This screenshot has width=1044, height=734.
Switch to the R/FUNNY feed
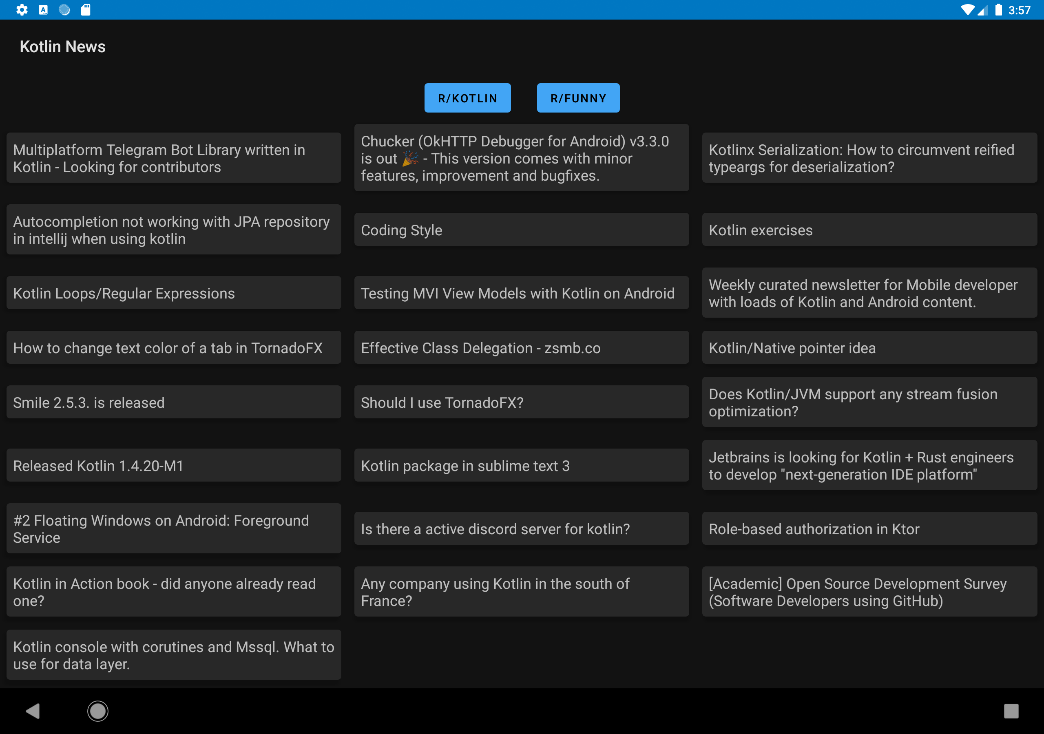tap(578, 98)
